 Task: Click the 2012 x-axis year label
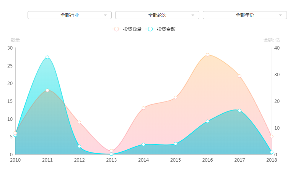[79, 160]
